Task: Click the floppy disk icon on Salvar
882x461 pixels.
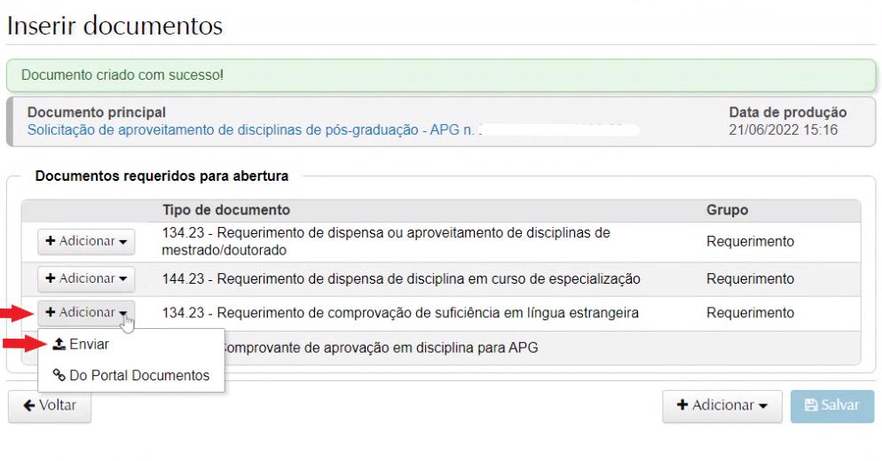Action: pos(810,405)
